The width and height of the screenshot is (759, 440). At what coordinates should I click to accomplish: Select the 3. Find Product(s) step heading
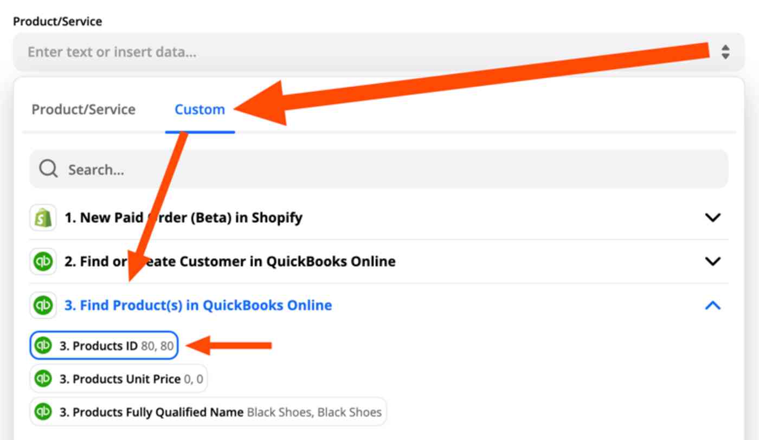(x=198, y=306)
